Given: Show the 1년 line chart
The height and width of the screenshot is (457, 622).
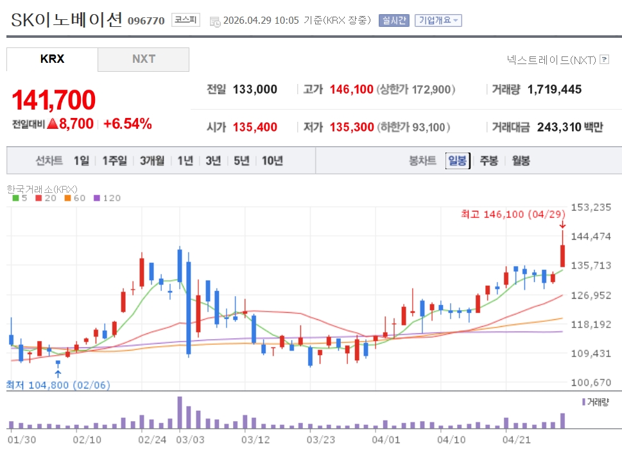Looking at the screenshot, I should coord(185,160).
